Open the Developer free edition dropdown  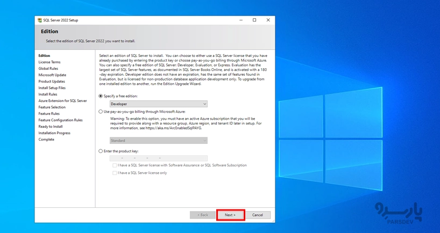click(158, 104)
